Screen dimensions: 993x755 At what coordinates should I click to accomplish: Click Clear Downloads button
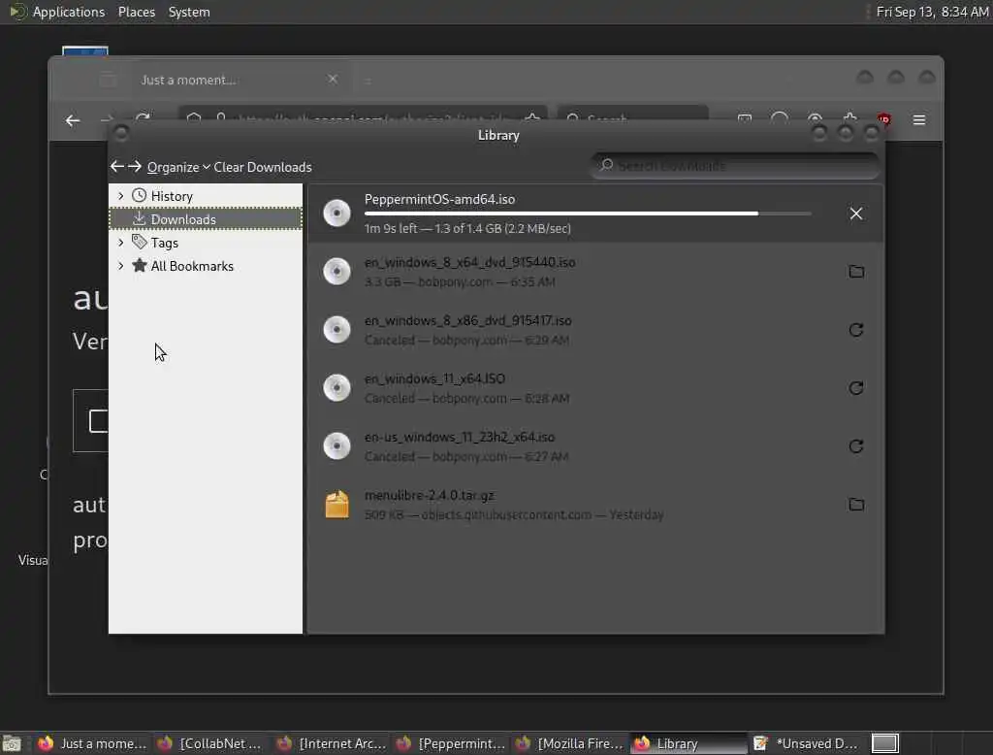(x=263, y=167)
